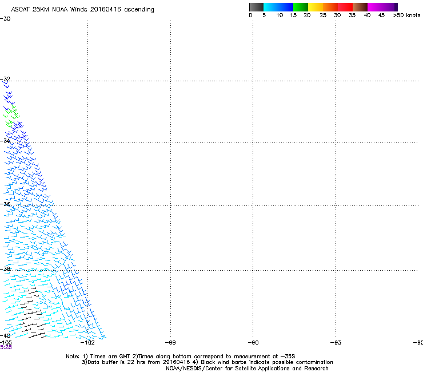The image size is (423, 372).
Task: Click the '10' legend scale label
Action: point(280,15)
